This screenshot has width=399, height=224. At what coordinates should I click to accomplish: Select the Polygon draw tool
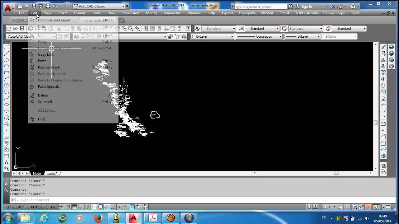[6, 66]
